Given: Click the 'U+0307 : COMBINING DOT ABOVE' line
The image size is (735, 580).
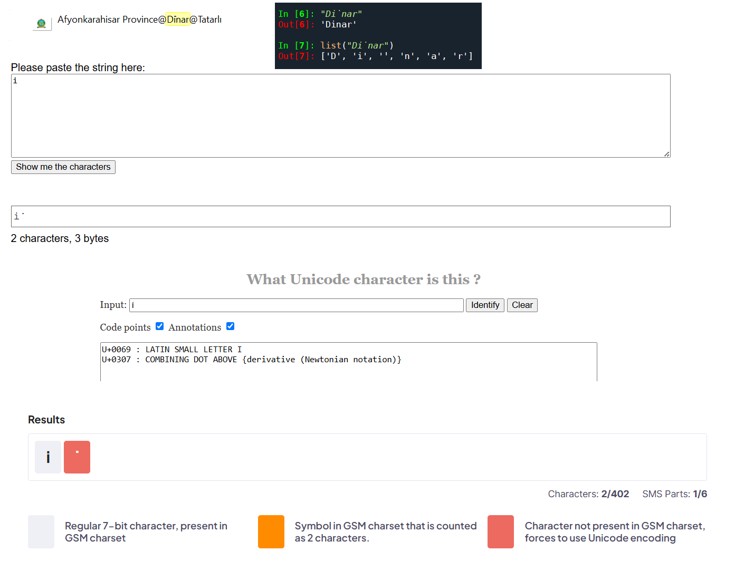Looking at the screenshot, I should pos(252,360).
